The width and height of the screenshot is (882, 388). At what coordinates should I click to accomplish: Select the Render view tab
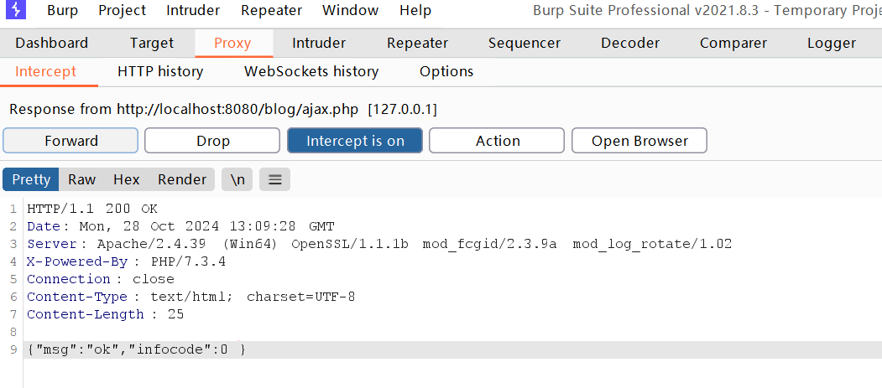click(182, 179)
